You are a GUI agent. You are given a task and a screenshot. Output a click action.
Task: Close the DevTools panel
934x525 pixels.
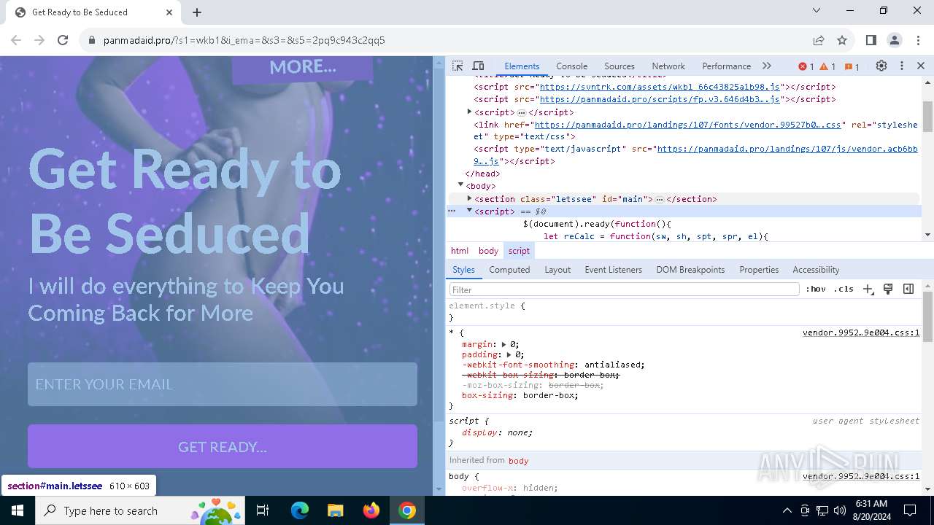[x=921, y=66]
